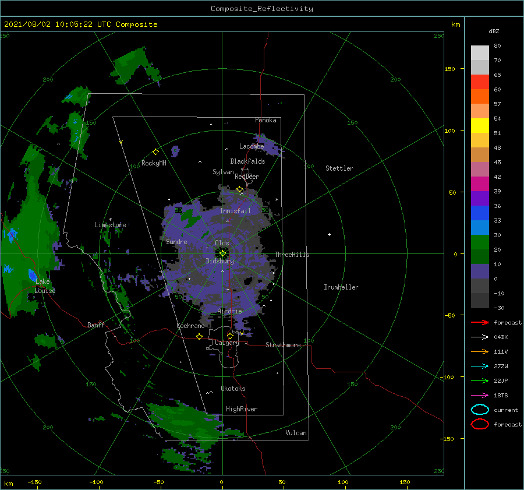This screenshot has width=524, height=490.
Task: Click the white plus marker east of ThreeHills
Action: coord(329,234)
